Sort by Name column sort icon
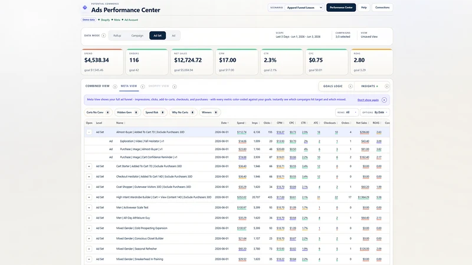This screenshot has height=265, width=472. pos(124,123)
